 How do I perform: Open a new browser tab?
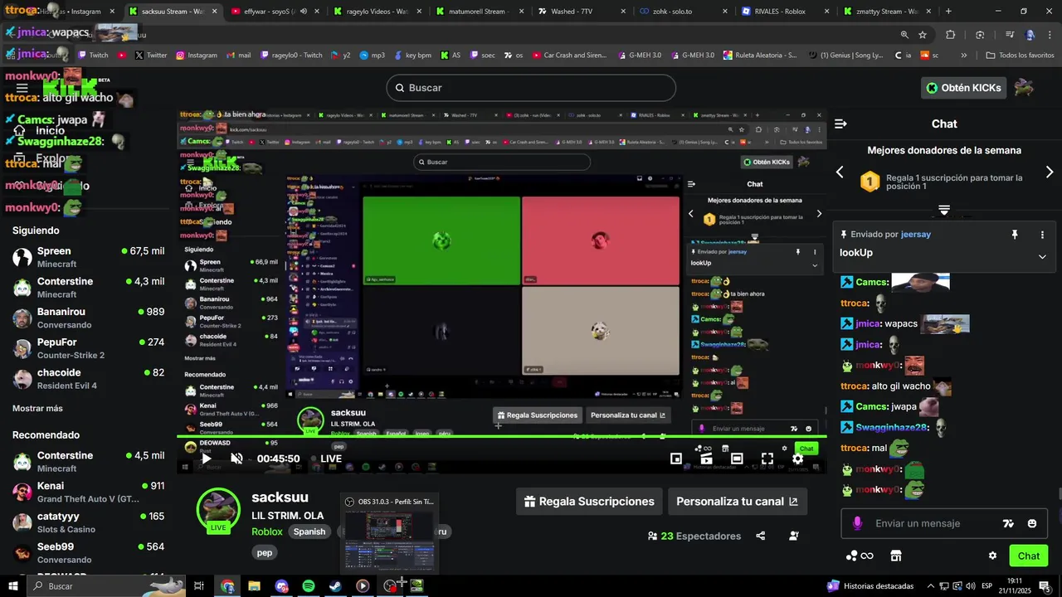point(948,12)
